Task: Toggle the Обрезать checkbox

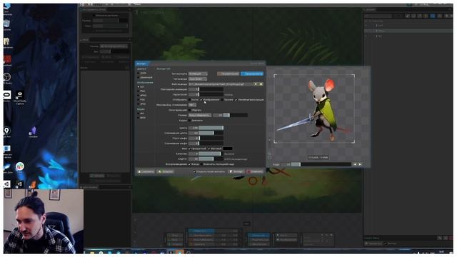Action: 190,110
